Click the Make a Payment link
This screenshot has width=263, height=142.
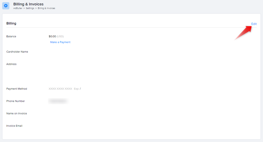click(60, 42)
